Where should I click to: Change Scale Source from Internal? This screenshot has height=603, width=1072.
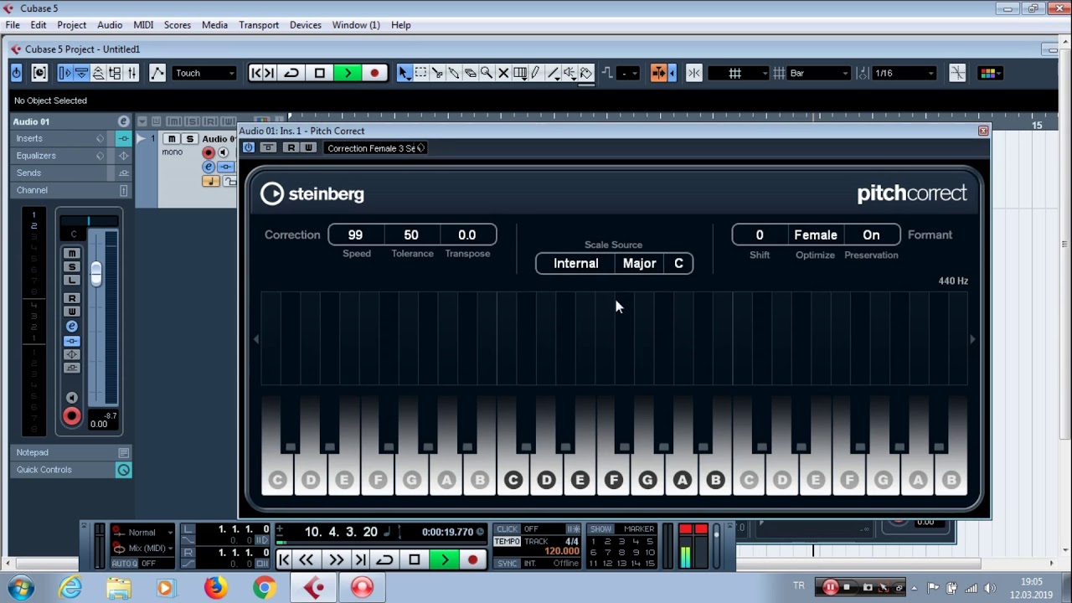575,263
